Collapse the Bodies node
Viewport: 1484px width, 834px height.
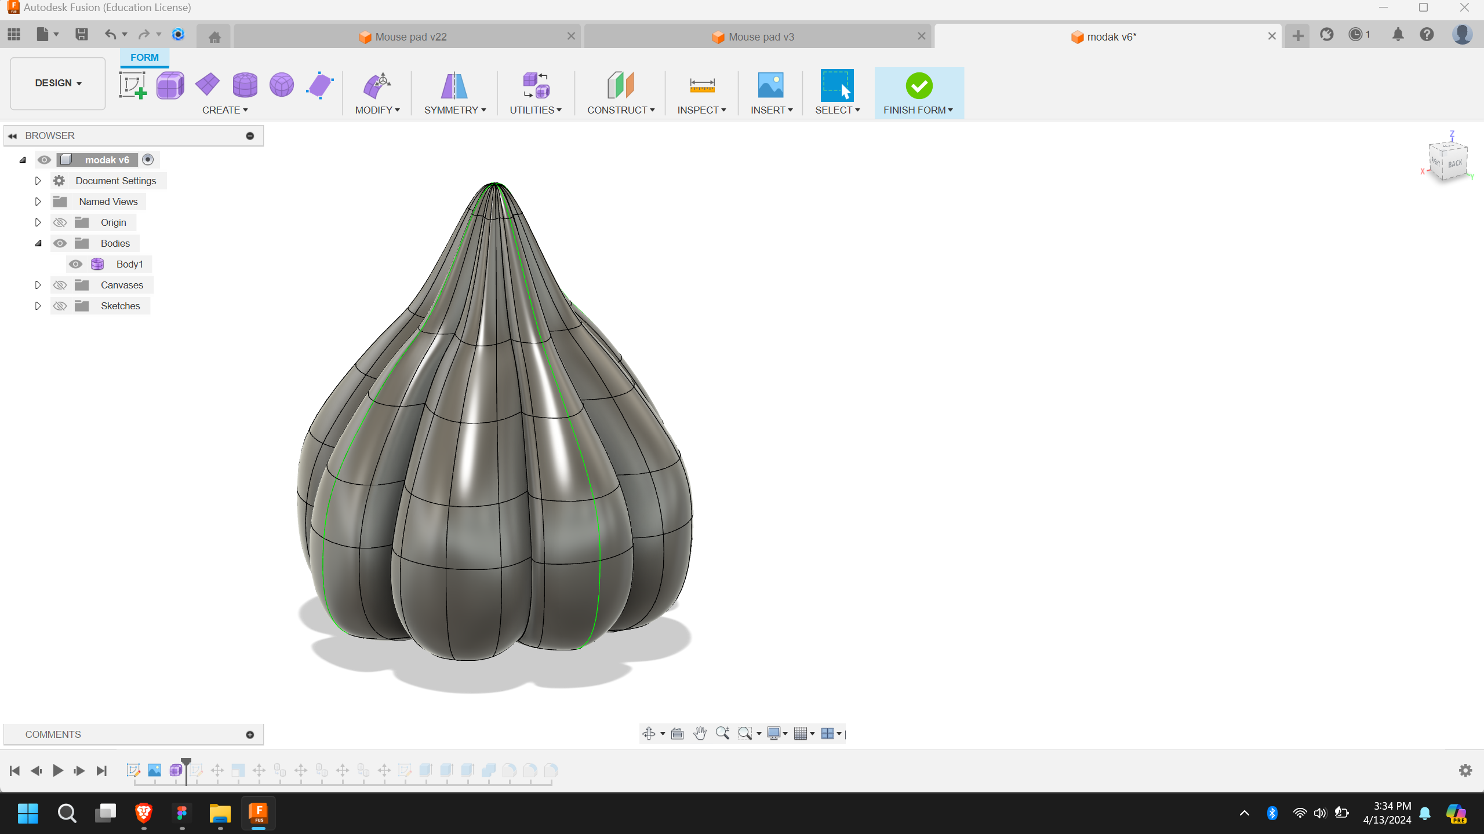(x=38, y=243)
